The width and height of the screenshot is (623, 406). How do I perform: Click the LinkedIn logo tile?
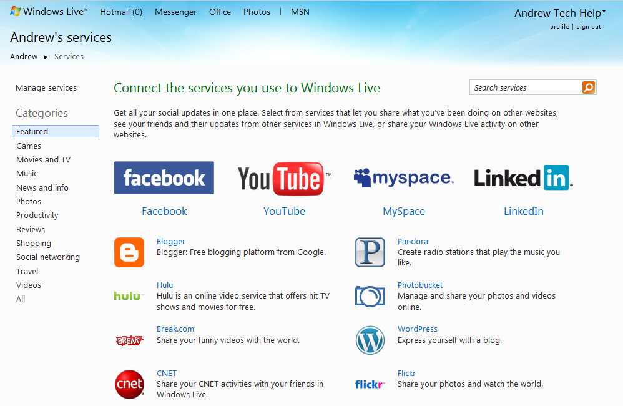(523, 177)
